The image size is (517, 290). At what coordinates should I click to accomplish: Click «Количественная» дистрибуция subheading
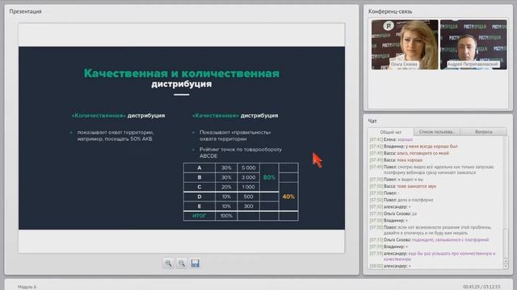click(119, 115)
